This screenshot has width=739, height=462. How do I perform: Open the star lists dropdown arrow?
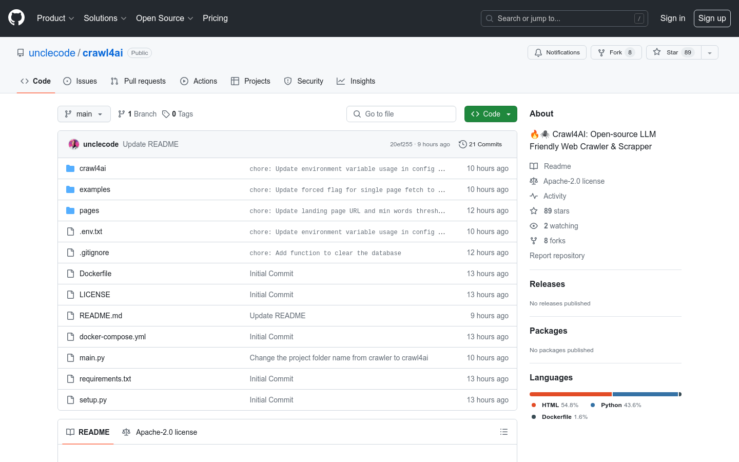coord(710,52)
